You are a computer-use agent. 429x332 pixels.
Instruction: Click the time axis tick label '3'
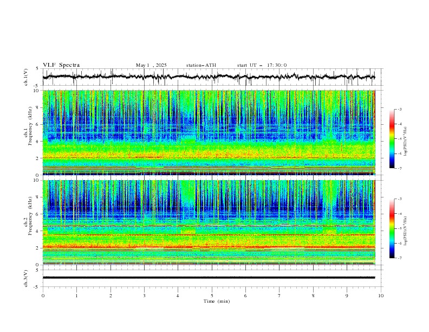point(144,296)
